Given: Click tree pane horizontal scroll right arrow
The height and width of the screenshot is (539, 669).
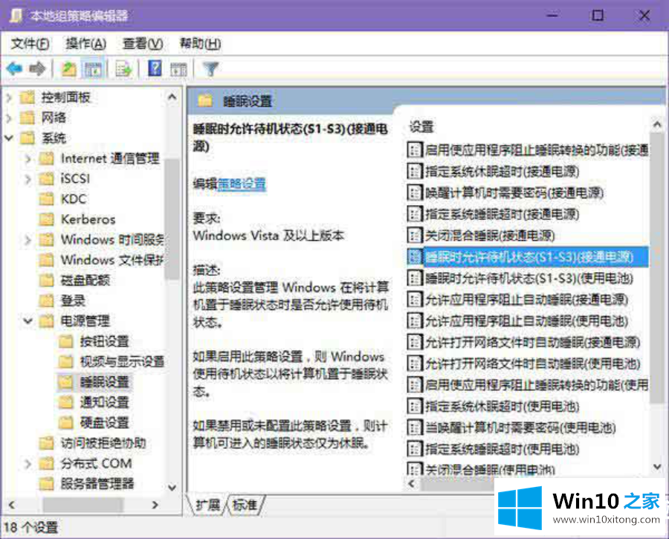Looking at the screenshot, I should coord(155,505).
